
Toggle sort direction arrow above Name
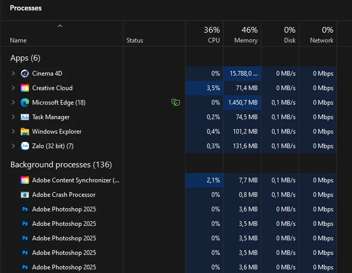click(x=60, y=26)
